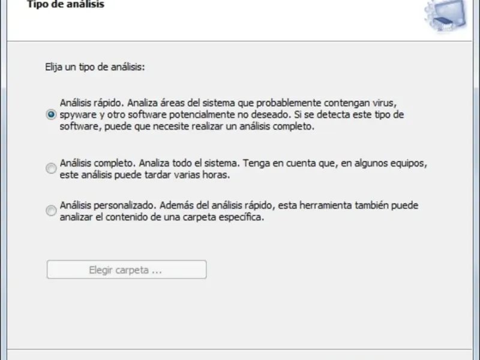Click the 'Análisis completo' description text

244,169
